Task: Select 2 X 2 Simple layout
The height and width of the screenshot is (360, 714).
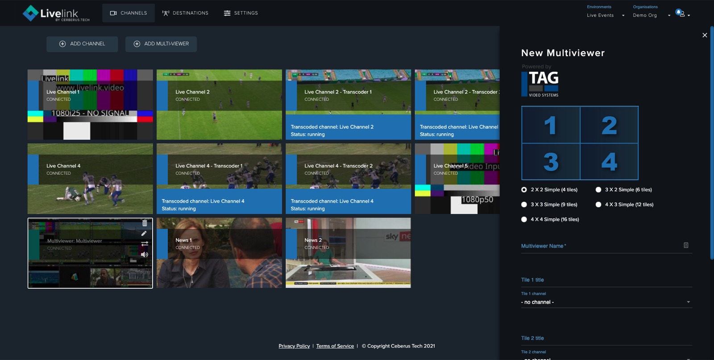Action: tap(524, 190)
